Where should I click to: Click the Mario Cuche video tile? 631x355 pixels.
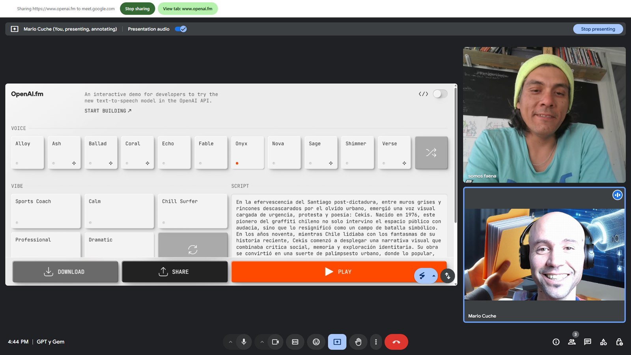tap(544, 255)
